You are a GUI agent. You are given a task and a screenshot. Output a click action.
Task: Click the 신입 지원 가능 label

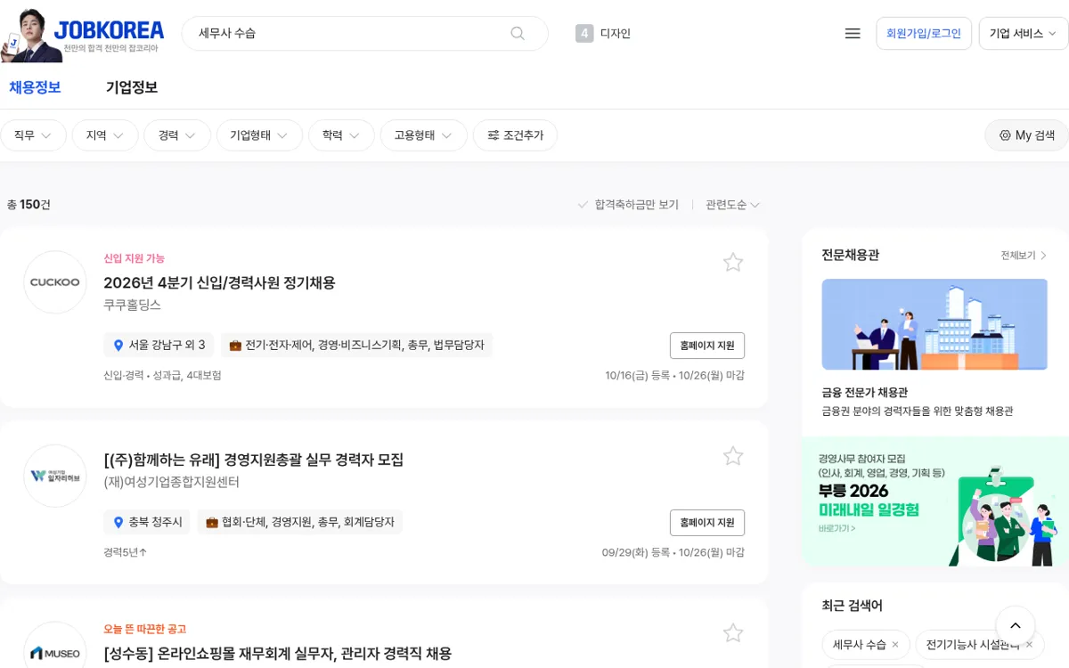134,258
